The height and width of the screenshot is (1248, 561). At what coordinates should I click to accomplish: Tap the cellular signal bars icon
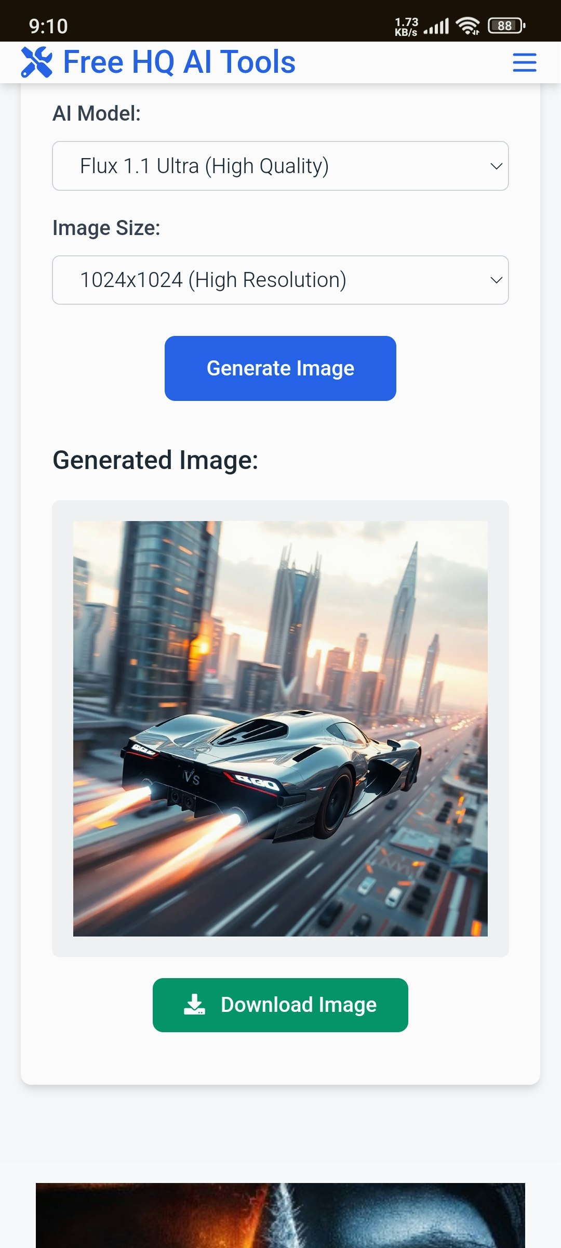tap(436, 26)
